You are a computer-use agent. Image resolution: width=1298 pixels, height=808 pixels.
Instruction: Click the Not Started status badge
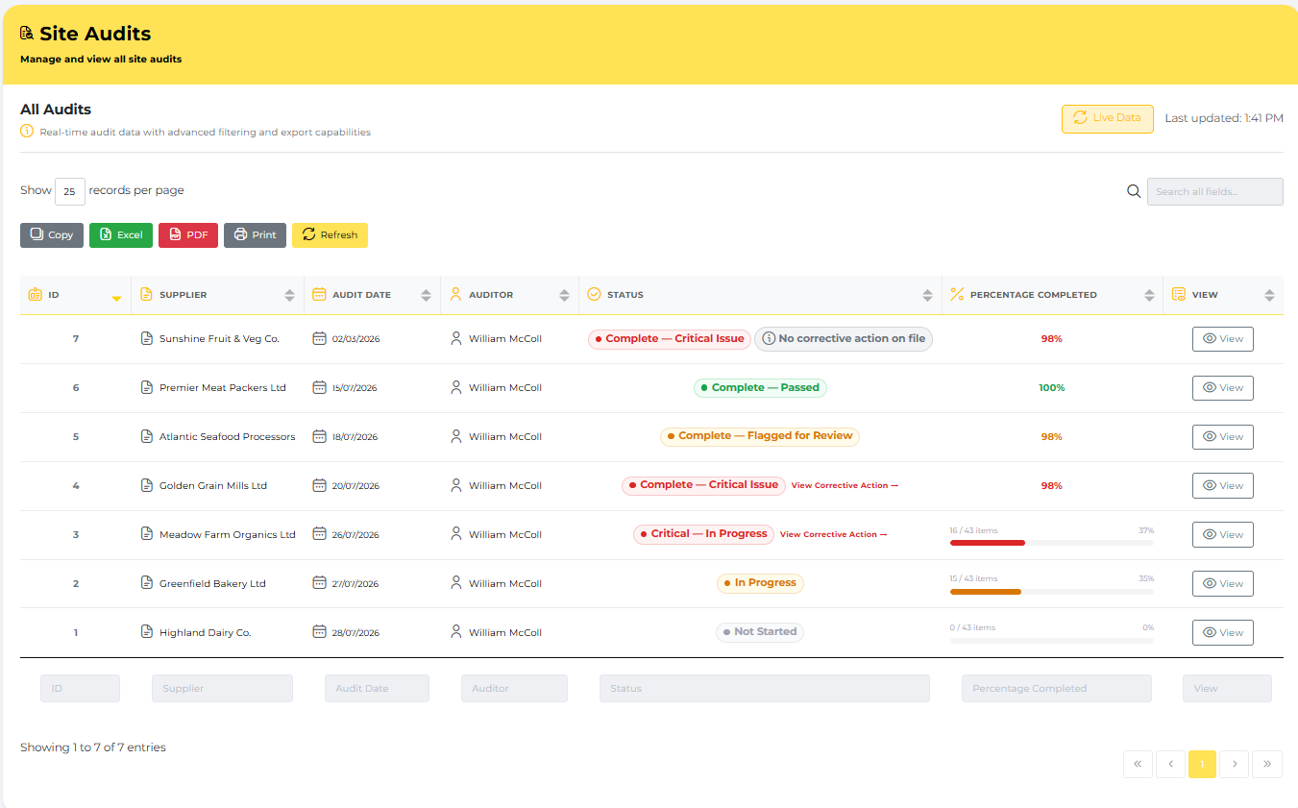pos(760,632)
